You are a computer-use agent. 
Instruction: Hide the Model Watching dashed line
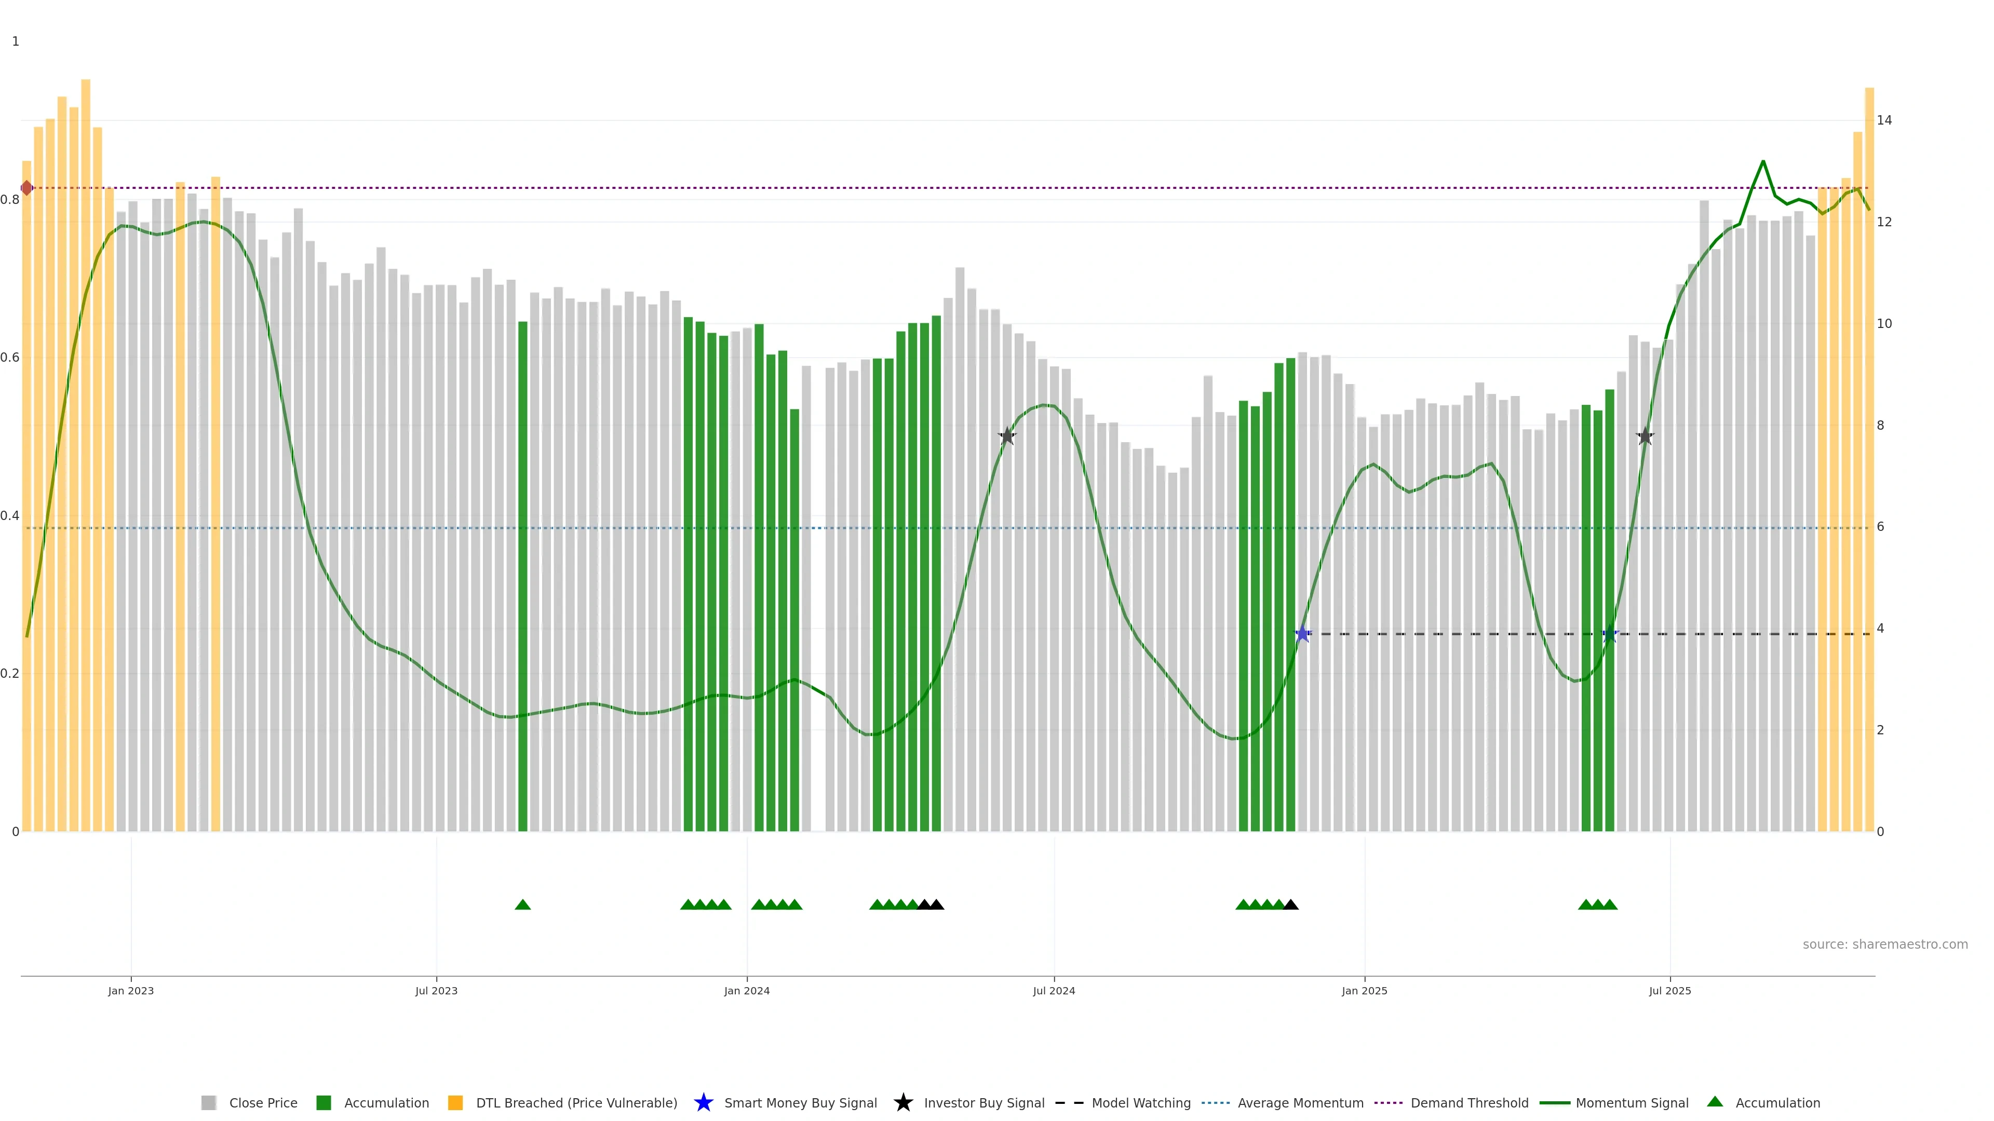tap(1140, 1102)
